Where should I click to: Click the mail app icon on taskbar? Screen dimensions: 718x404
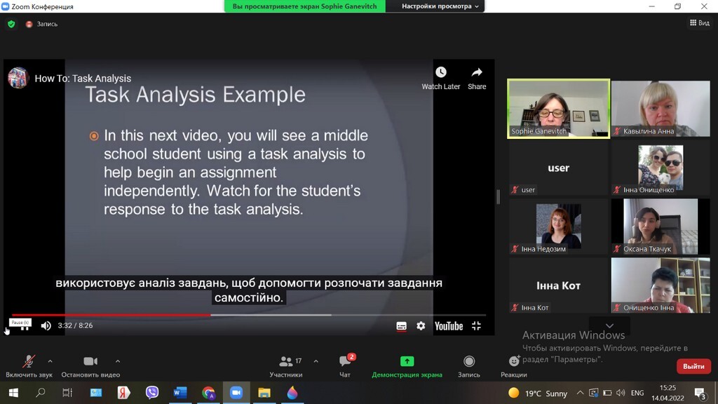click(95, 393)
